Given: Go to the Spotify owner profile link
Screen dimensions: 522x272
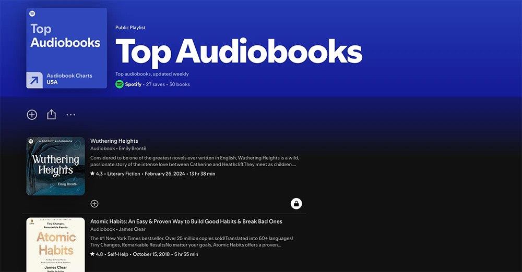Looking at the screenshot, I should (x=133, y=84).
